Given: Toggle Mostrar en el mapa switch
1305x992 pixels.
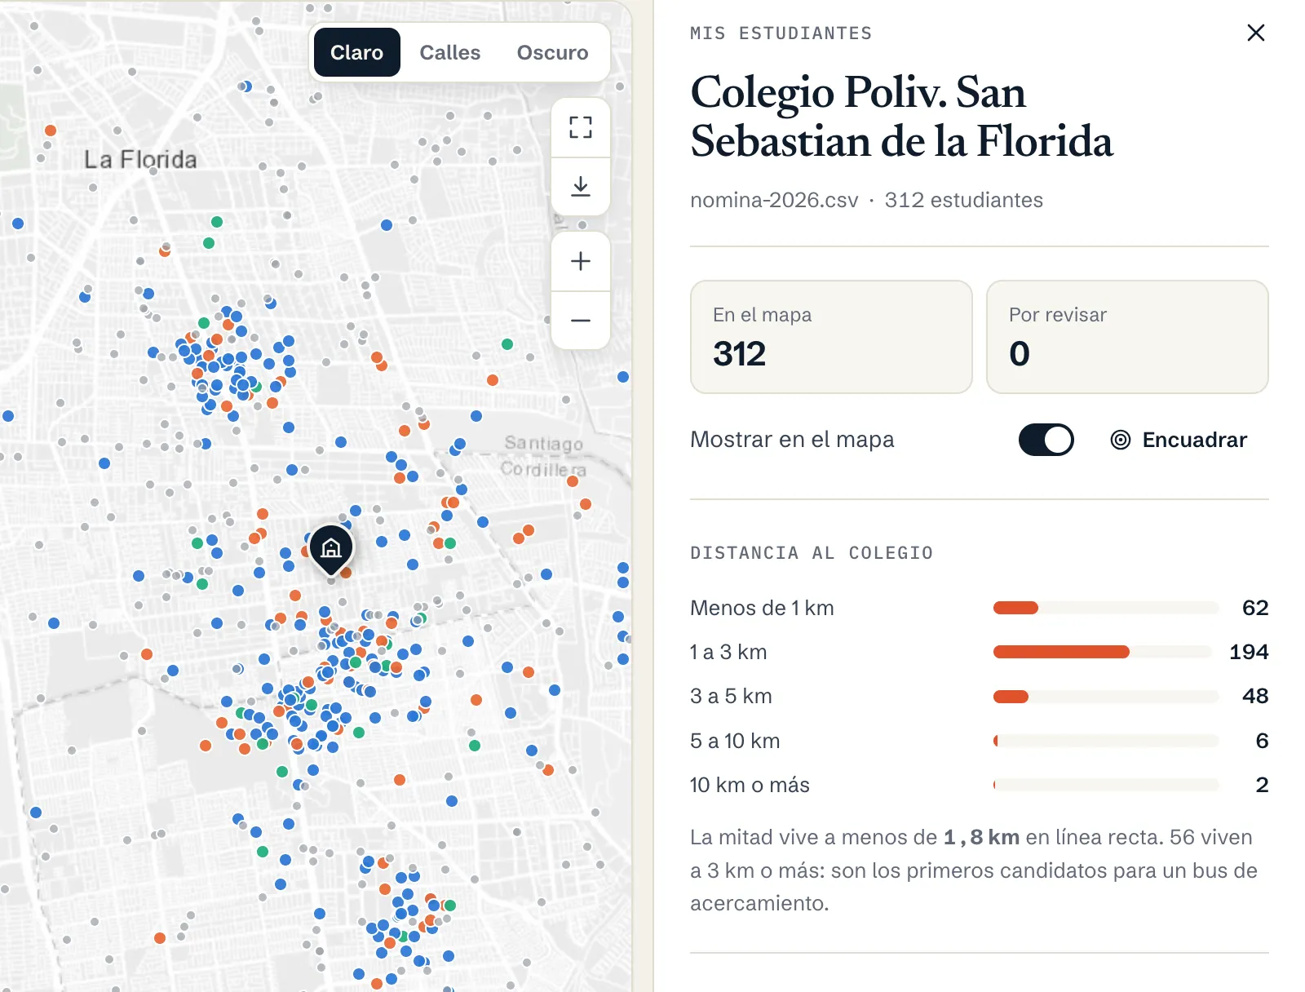Looking at the screenshot, I should pyautogui.click(x=1046, y=440).
